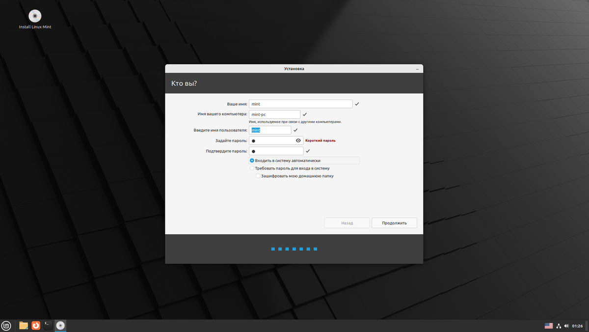The image size is (589, 332).
Task: Click the computer name hint text
Action: click(x=295, y=122)
